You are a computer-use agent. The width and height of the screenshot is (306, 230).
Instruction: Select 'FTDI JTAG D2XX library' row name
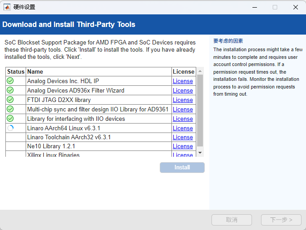click(59, 100)
